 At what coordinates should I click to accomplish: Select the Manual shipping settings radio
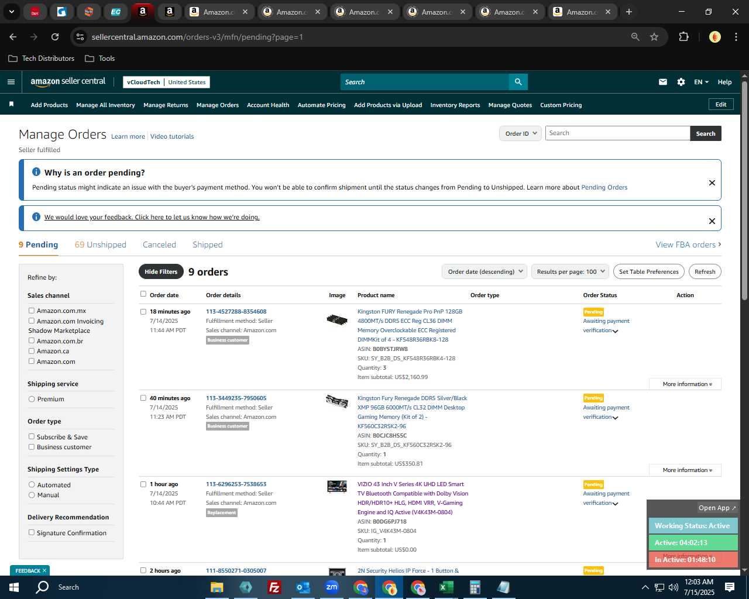point(32,495)
